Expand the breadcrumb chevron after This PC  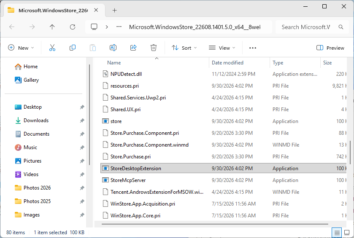tap(107, 27)
